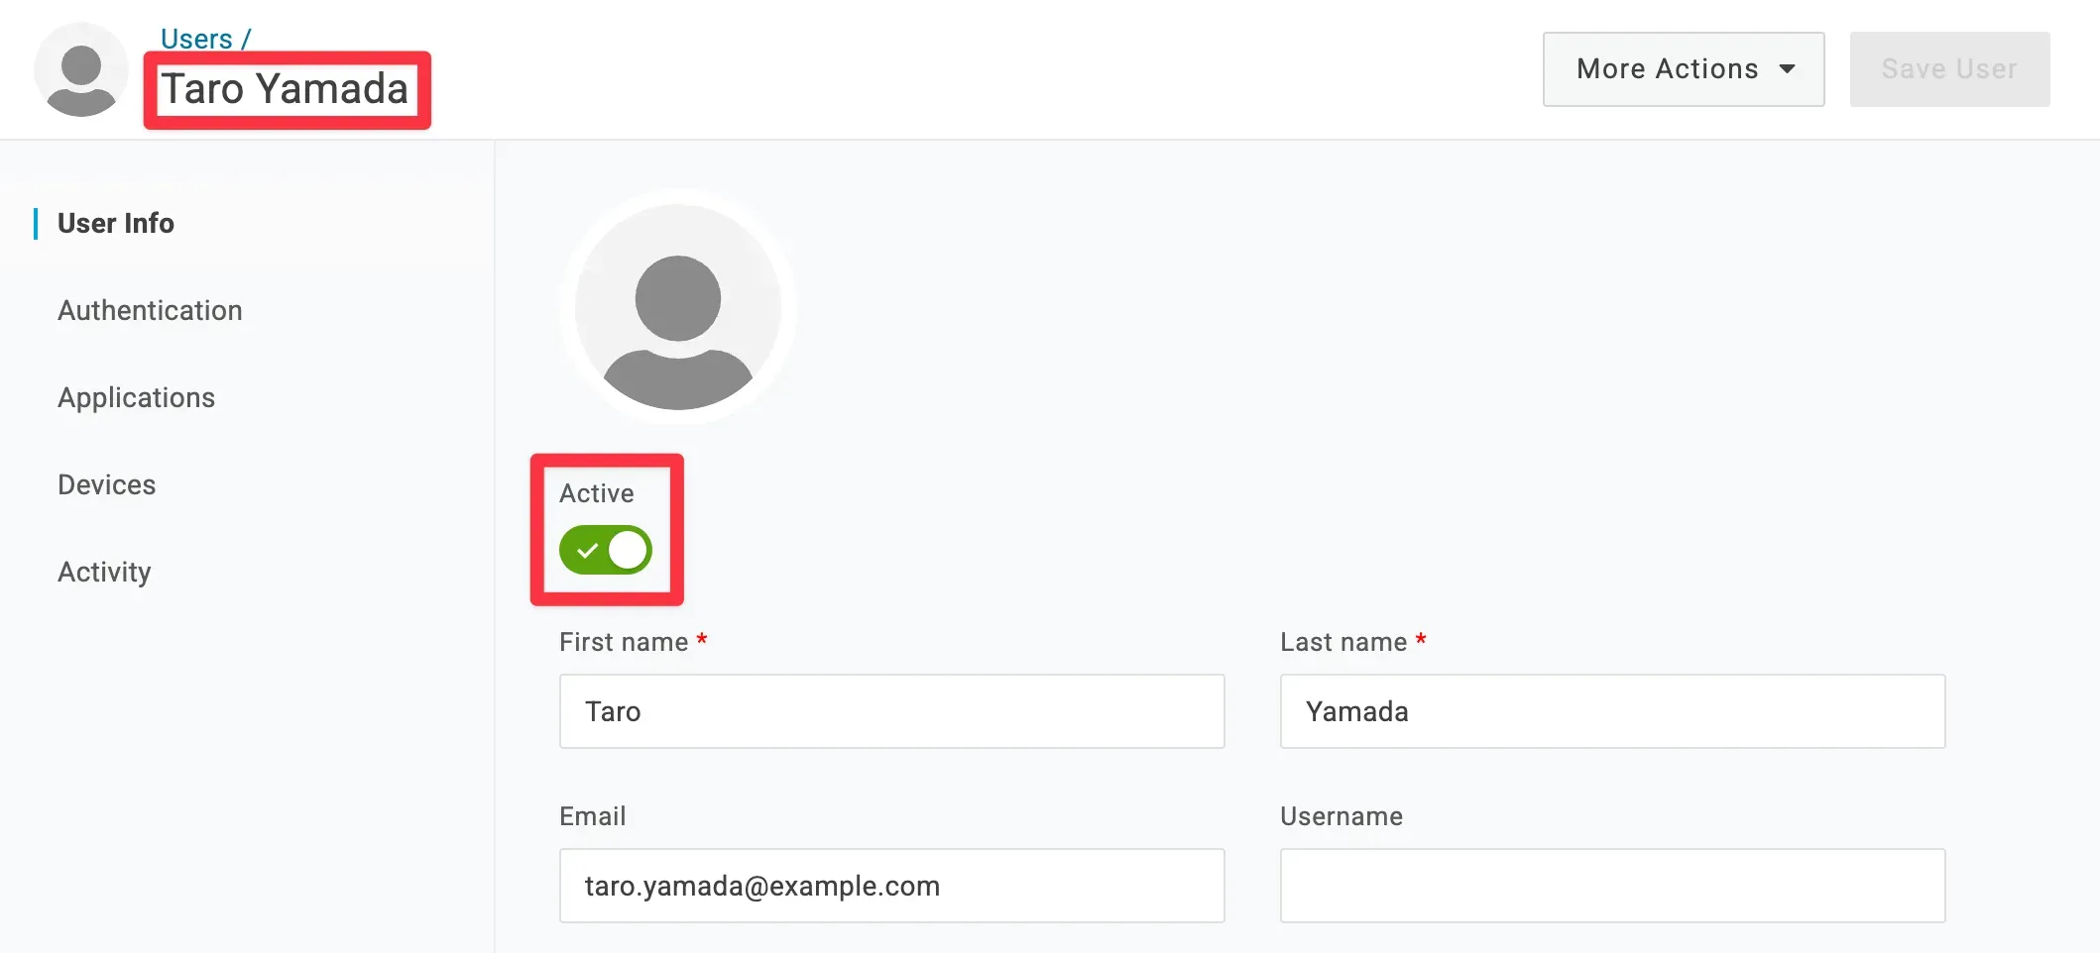Open the Devices section

(107, 484)
